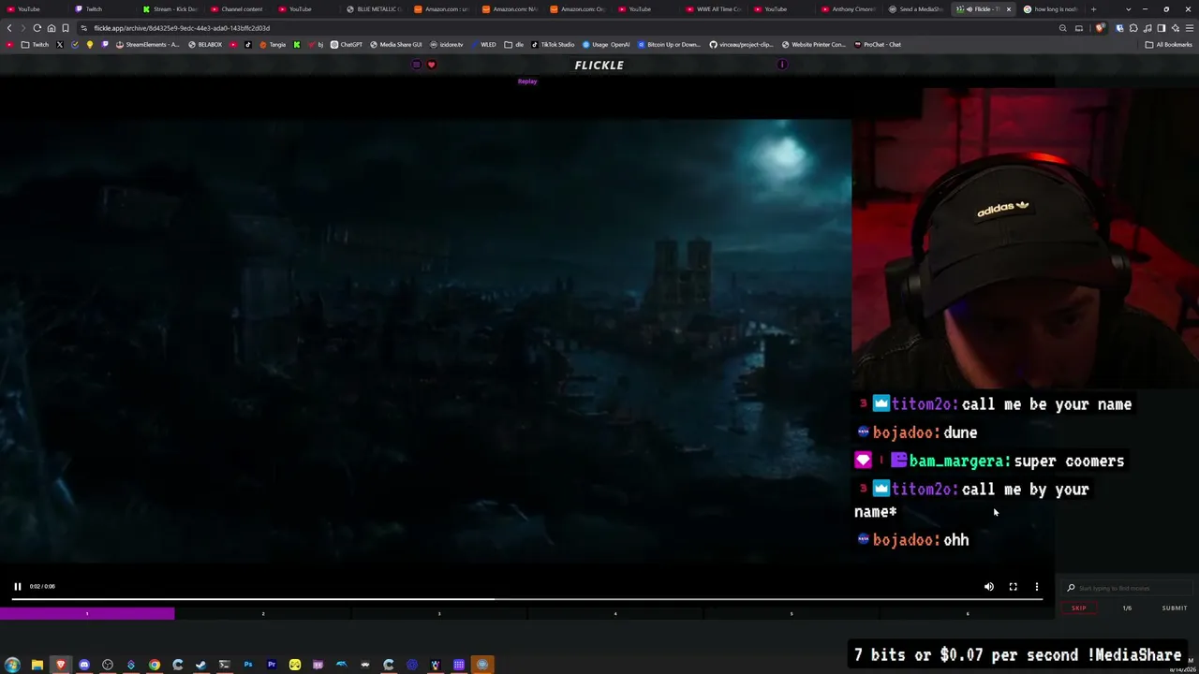Screen dimensions: 1199x674
Task: Click the Replay link above the video
Action: (x=527, y=81)
